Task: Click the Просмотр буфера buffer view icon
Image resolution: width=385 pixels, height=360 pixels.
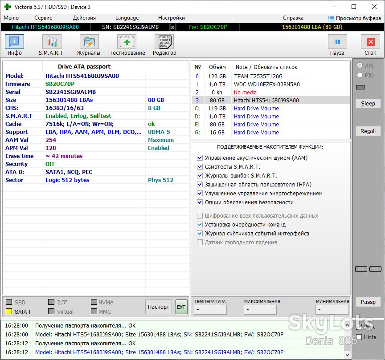Action: pyautogui.click(x=331, y=18)
